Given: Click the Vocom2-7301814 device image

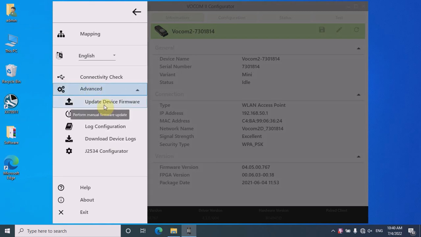Looking at the screenshot, I should pos(161,31).
